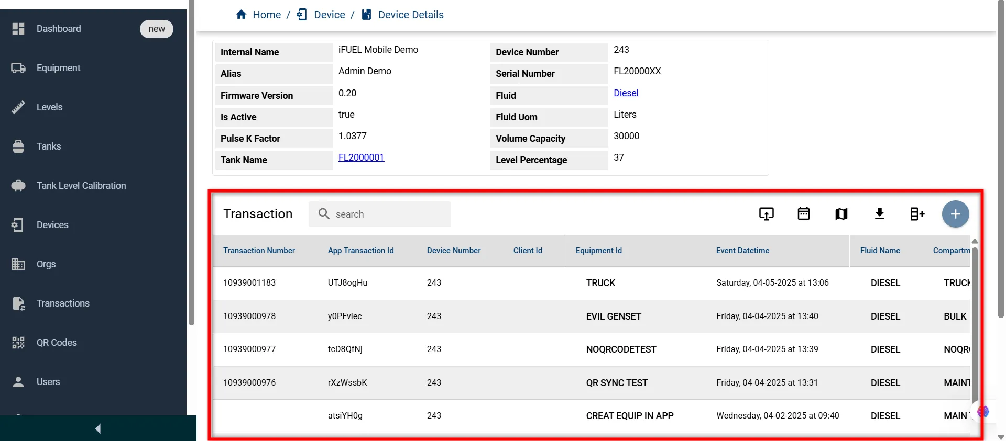Open the map view icon
The height and width of the screenshot is (441, 1006).
pos(841,214)
